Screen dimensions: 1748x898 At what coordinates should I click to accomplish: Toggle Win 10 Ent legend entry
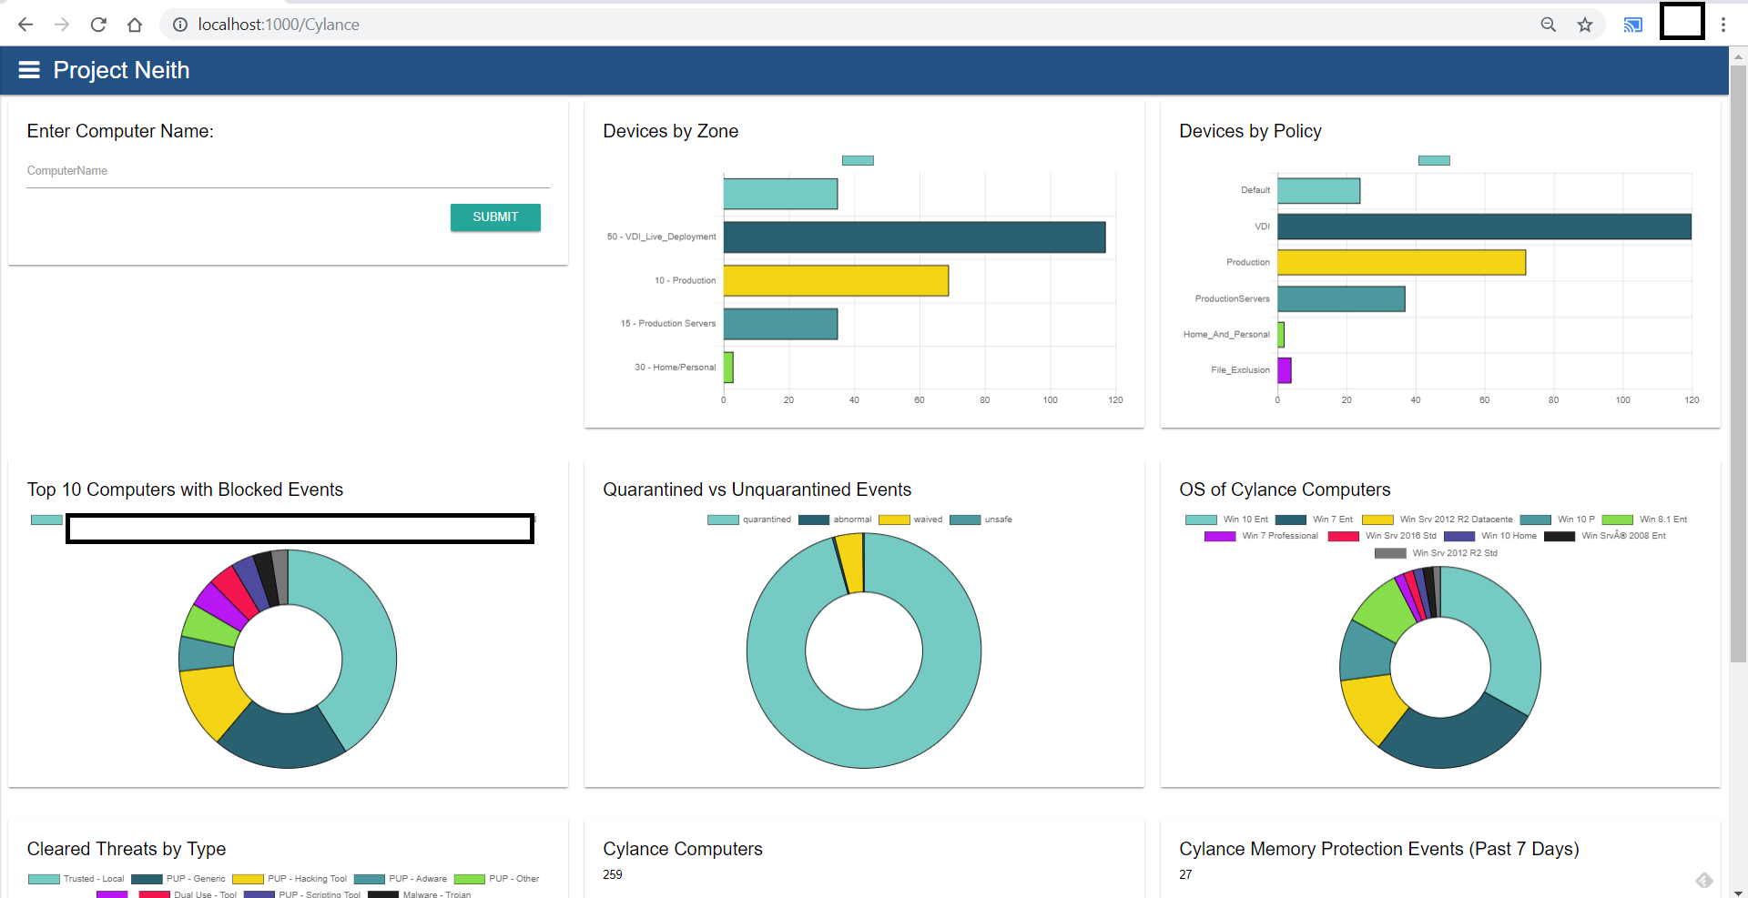(1226, 520)
